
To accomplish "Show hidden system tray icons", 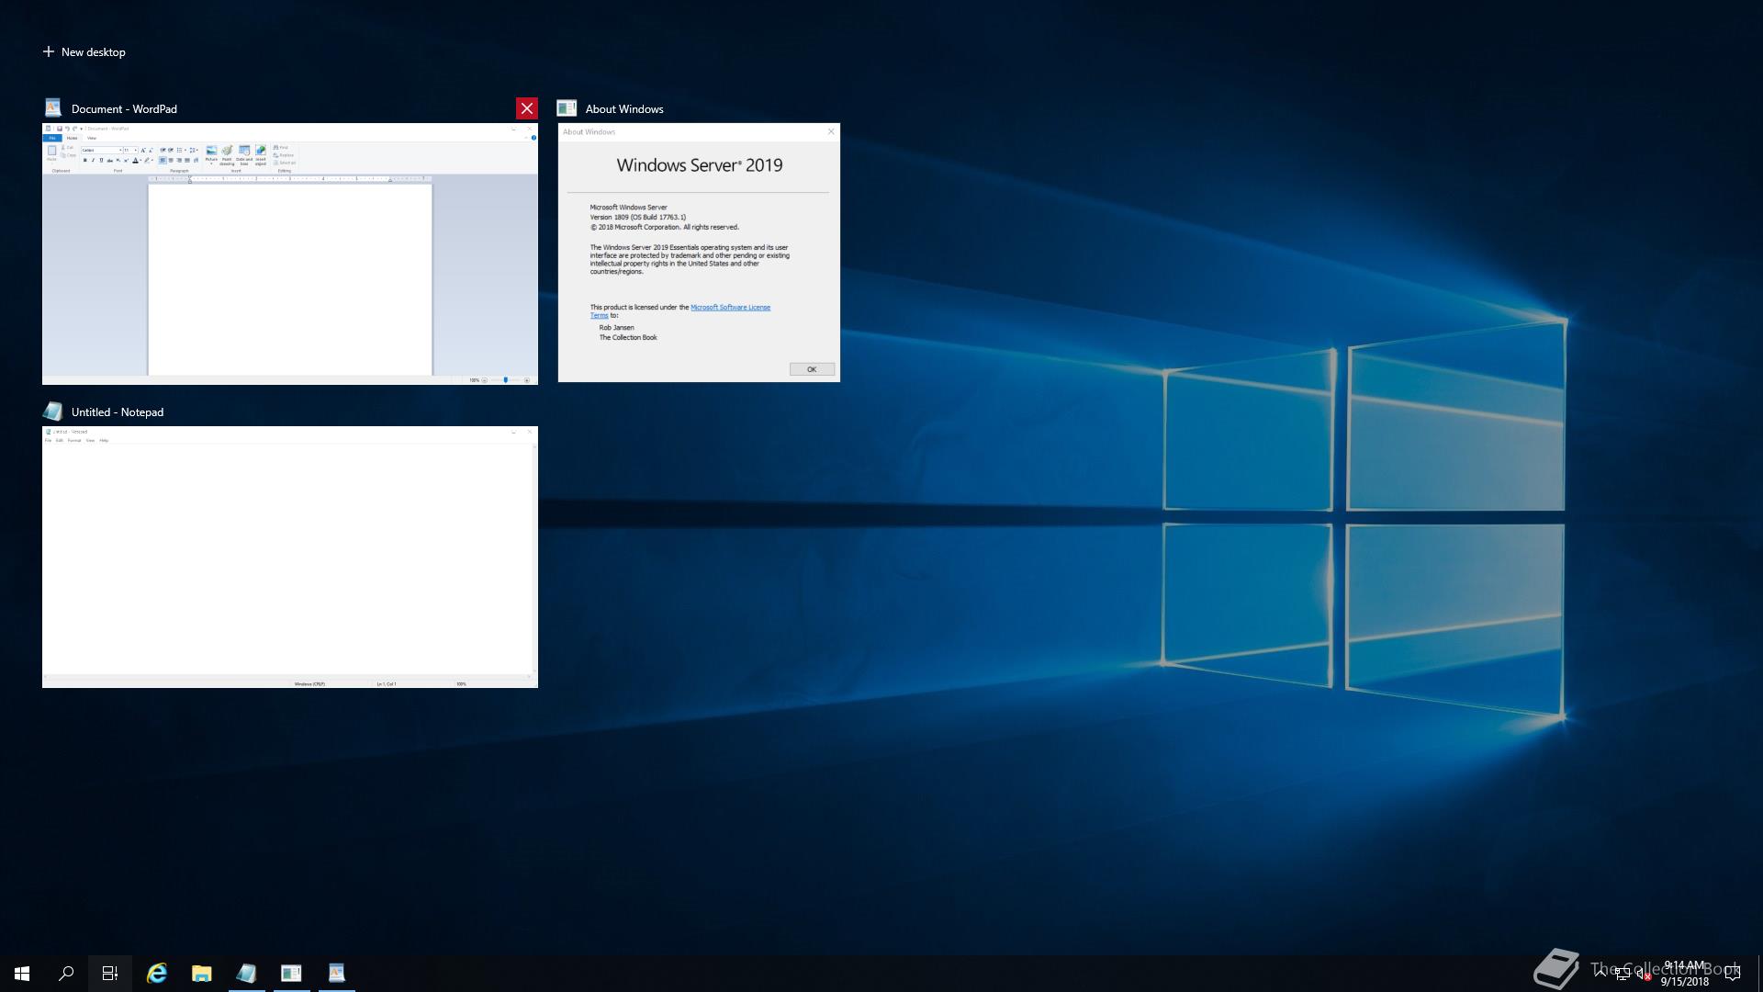I will click(1600, 974).
